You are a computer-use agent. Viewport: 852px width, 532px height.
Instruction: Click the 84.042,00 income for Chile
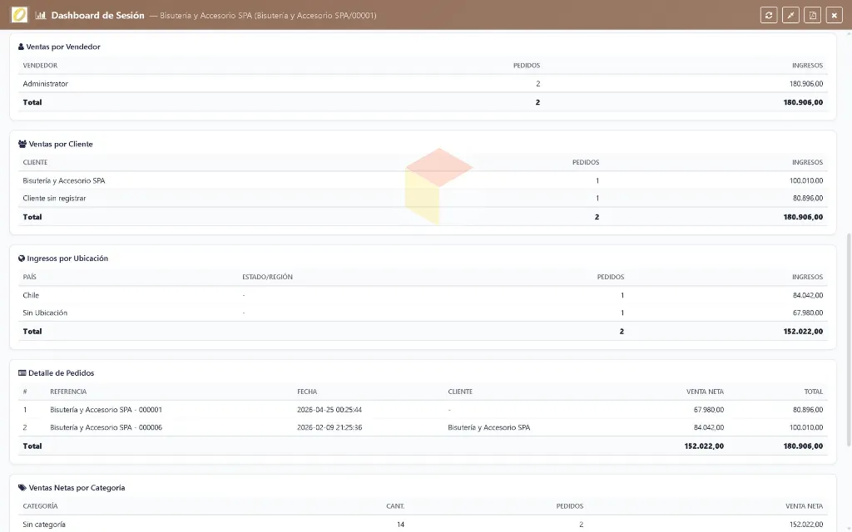[x=807, y=295]
